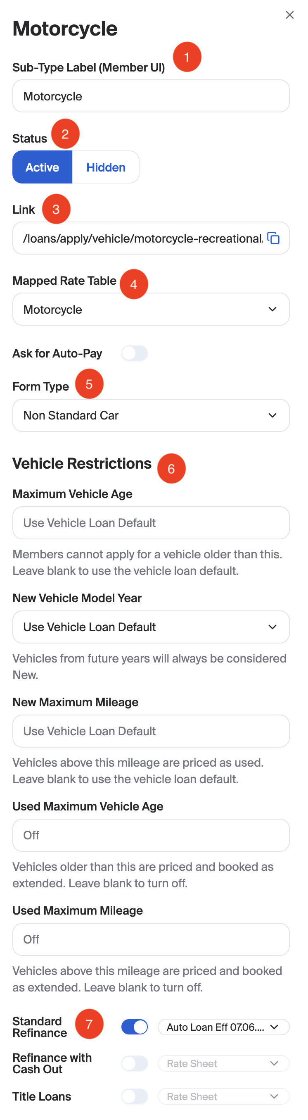
Task: Open Auto Loan Eff rate sheet dropdown
Action: [223, 1027]
